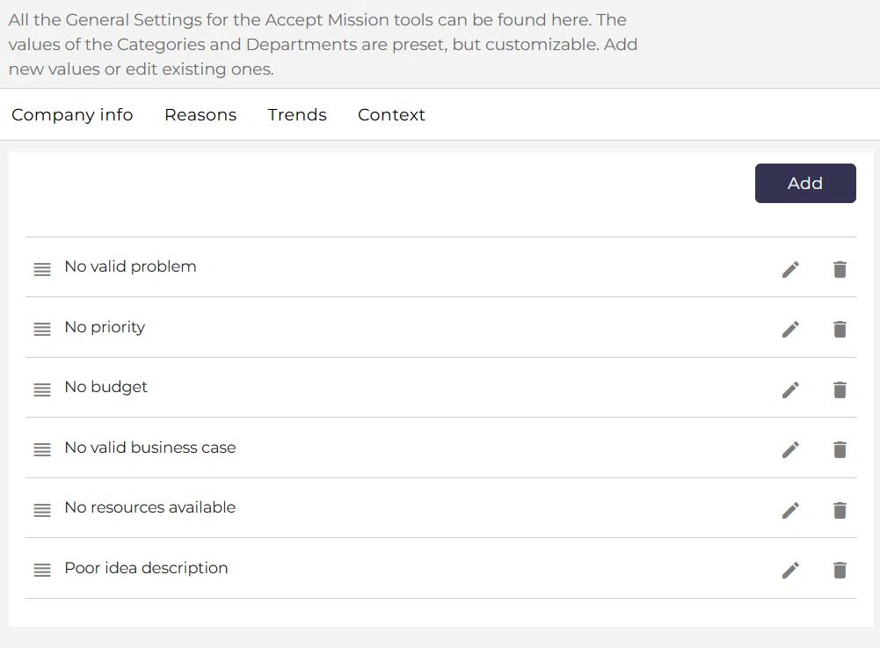Select the 'No valid problem' text
This screenshot has height=648, width=880.
coord(130,266)
